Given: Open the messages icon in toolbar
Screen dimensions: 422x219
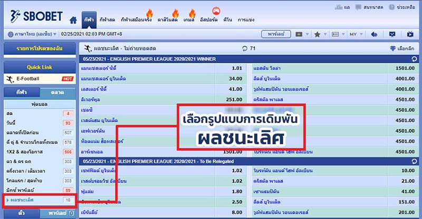Looking at the screenshot, I should tap(392, 34).
